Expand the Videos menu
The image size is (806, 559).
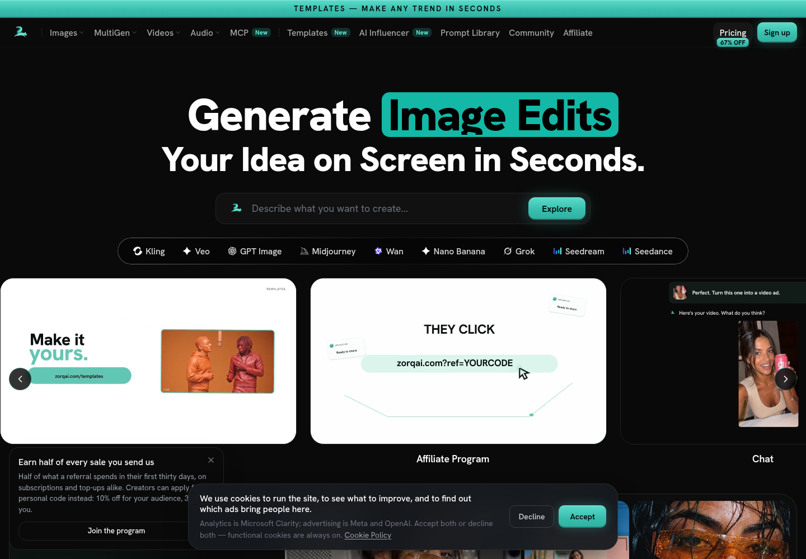(x=163, y=33)
